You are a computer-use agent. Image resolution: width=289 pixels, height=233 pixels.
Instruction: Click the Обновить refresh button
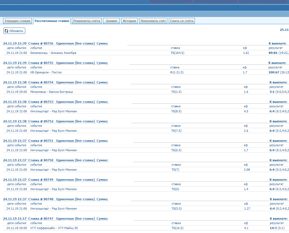click(x=14, y=31)
